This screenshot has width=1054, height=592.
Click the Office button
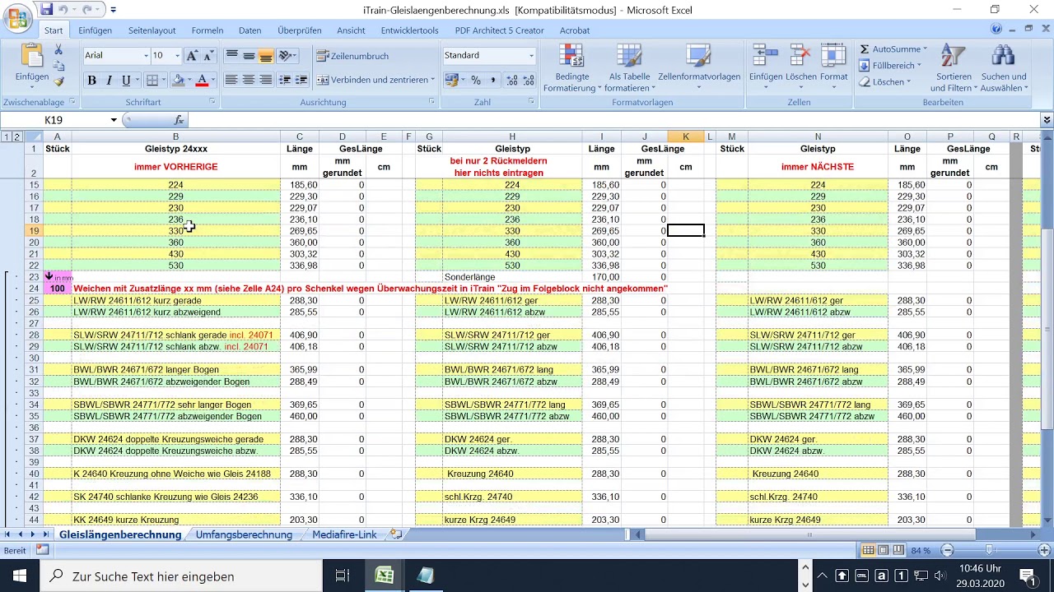(16, 18)
